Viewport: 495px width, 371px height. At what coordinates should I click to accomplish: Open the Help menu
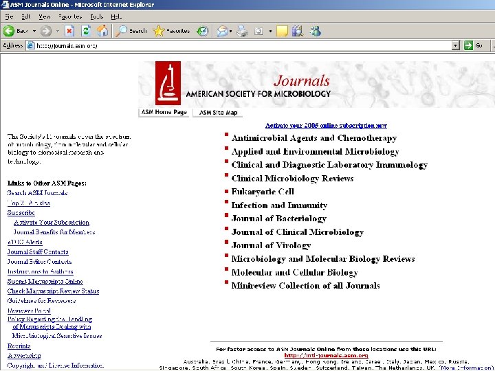tap(116, 16)
